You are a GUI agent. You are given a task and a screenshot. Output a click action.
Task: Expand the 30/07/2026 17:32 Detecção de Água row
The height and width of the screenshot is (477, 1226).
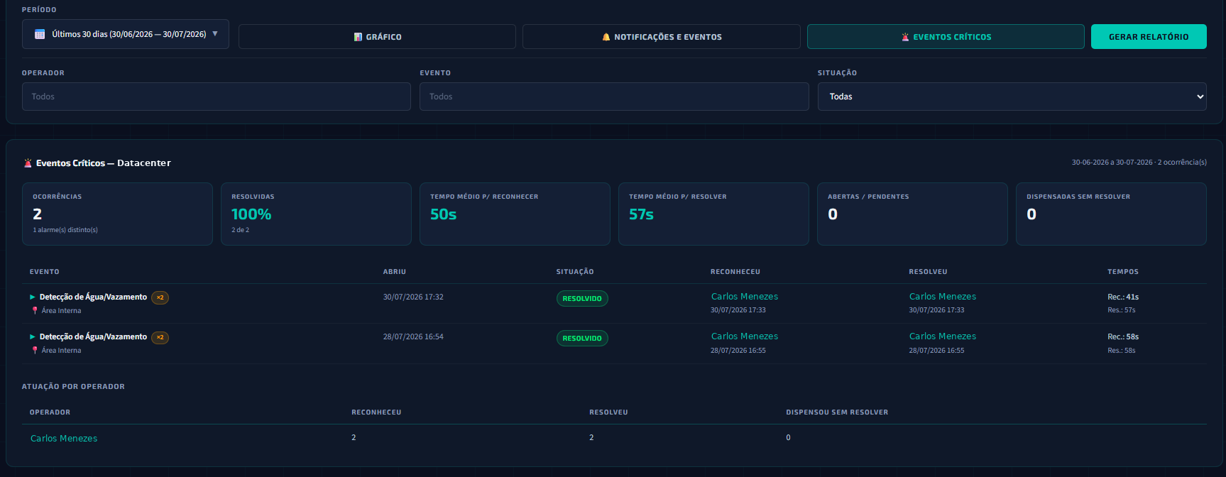pos(33,297)
